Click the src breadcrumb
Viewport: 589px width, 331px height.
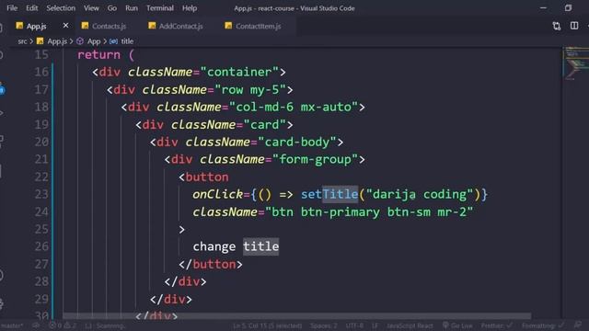(x=22, y=41)
